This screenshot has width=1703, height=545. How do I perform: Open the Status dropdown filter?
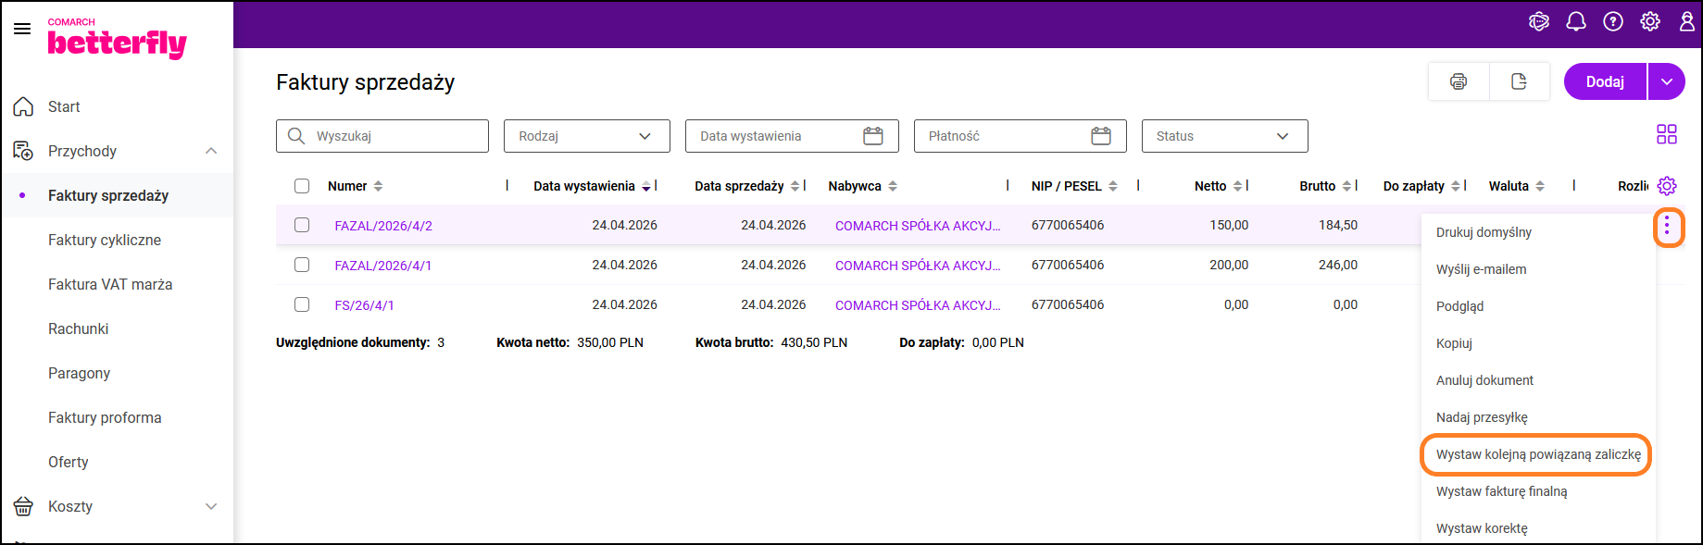click(1224, 136)
